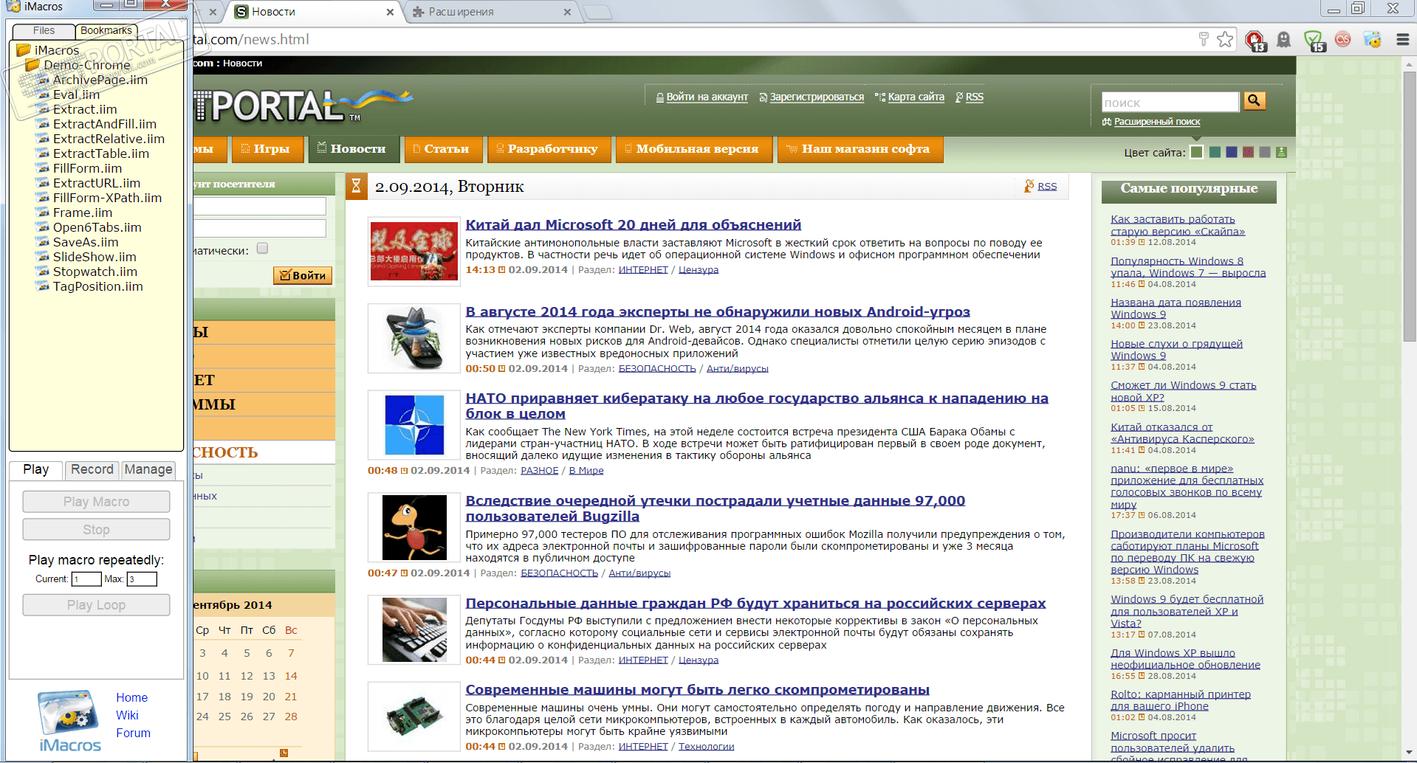Screen dimensions: 1417x763
Task: Focus the поиск site search field
Action: 1170,102
